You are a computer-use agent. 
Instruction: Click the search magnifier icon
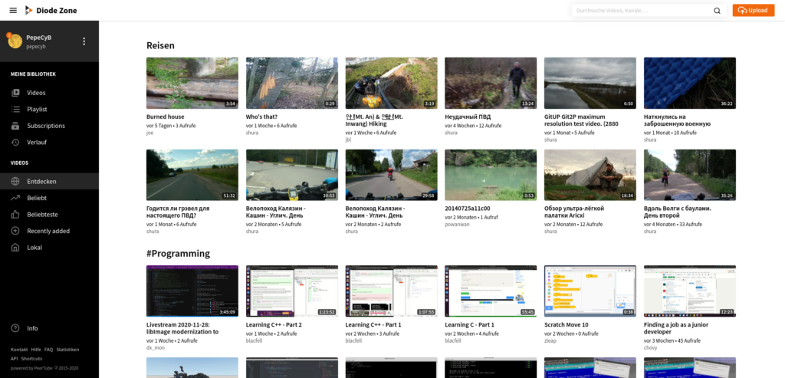pos(717,11)
